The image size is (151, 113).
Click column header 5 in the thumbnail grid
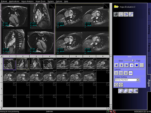63,56
